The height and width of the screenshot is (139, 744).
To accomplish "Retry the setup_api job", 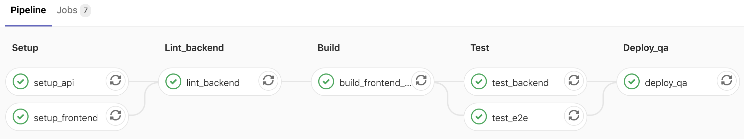I will pos(116,80).
